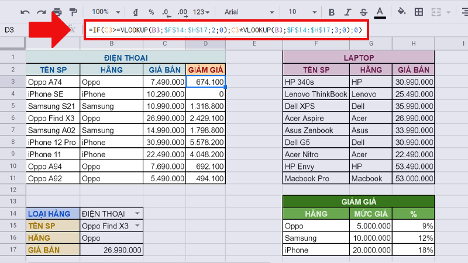The width and height of the screenshot is (468, 263).
Task: Open the text color picker
Action: (380, 12)
